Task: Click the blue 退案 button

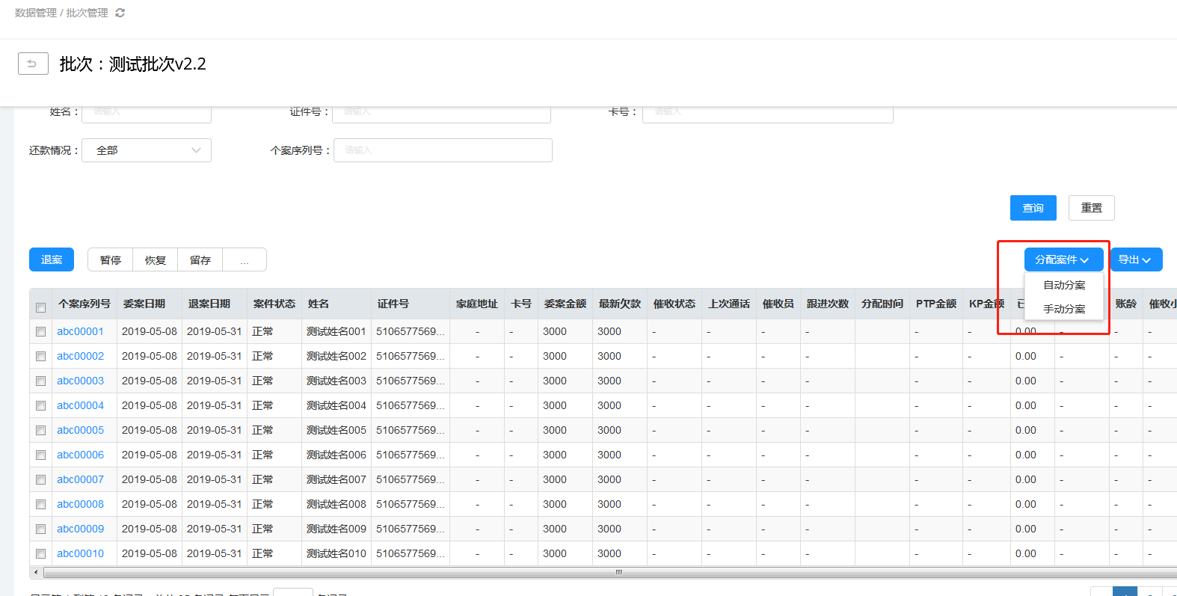Action: pyautogui.click(x=52, y=259)
